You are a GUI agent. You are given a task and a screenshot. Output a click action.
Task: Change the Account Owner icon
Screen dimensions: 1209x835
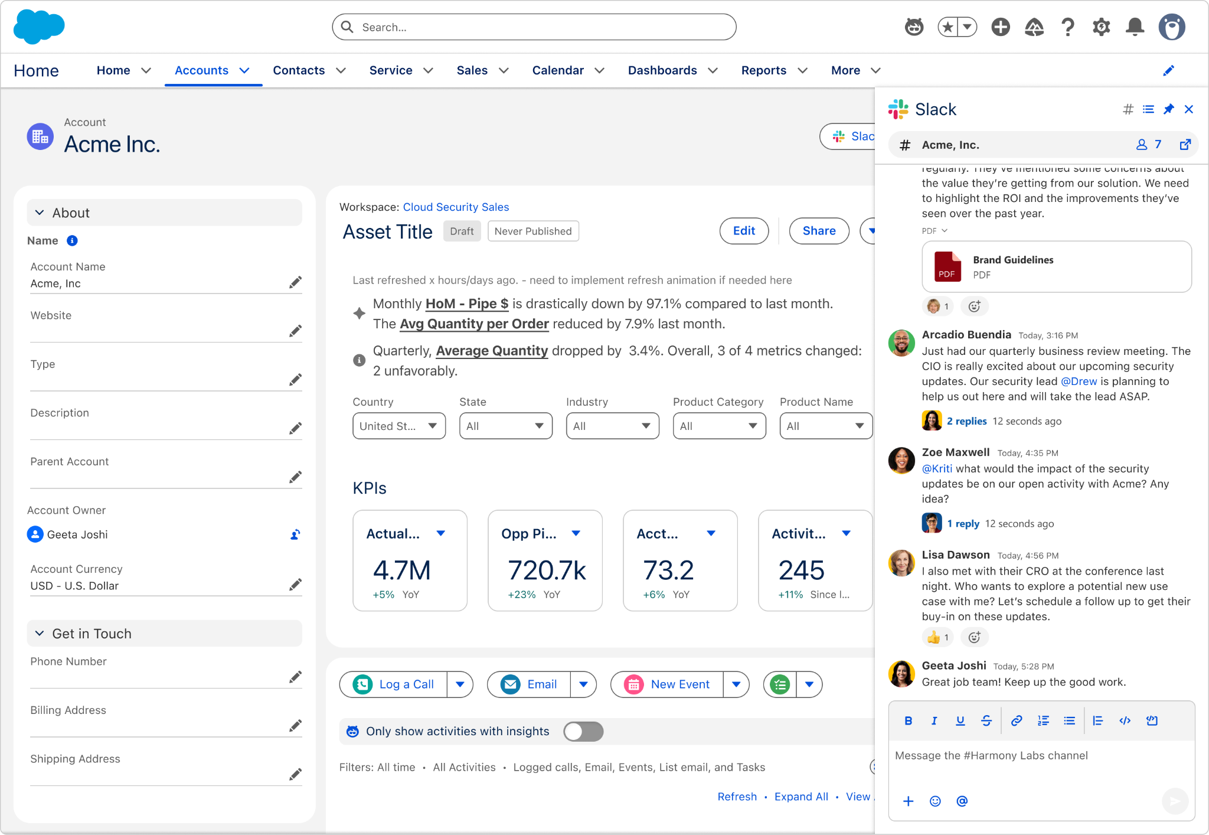click(x=295, y=534)
